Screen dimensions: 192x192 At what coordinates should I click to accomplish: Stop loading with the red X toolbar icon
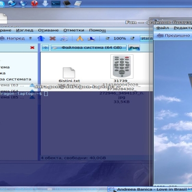[52, 38]
